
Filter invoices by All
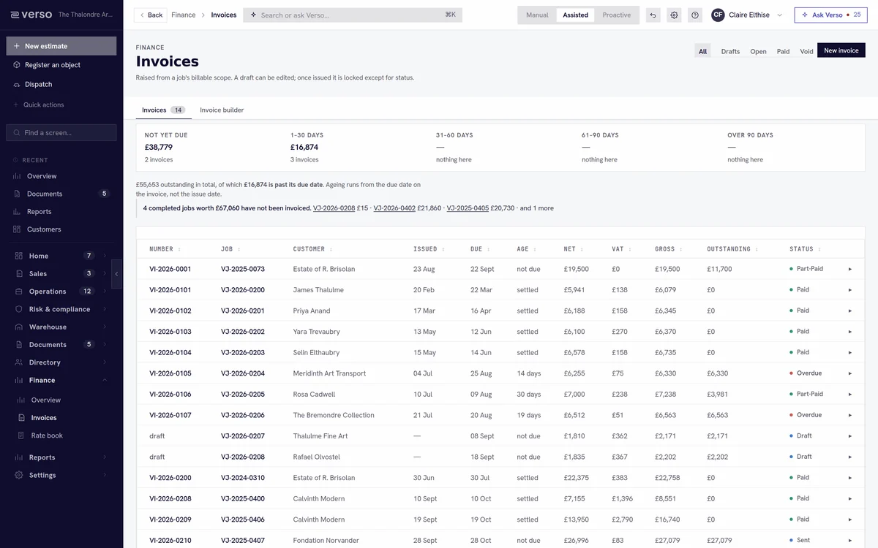[x=702, y=51]
